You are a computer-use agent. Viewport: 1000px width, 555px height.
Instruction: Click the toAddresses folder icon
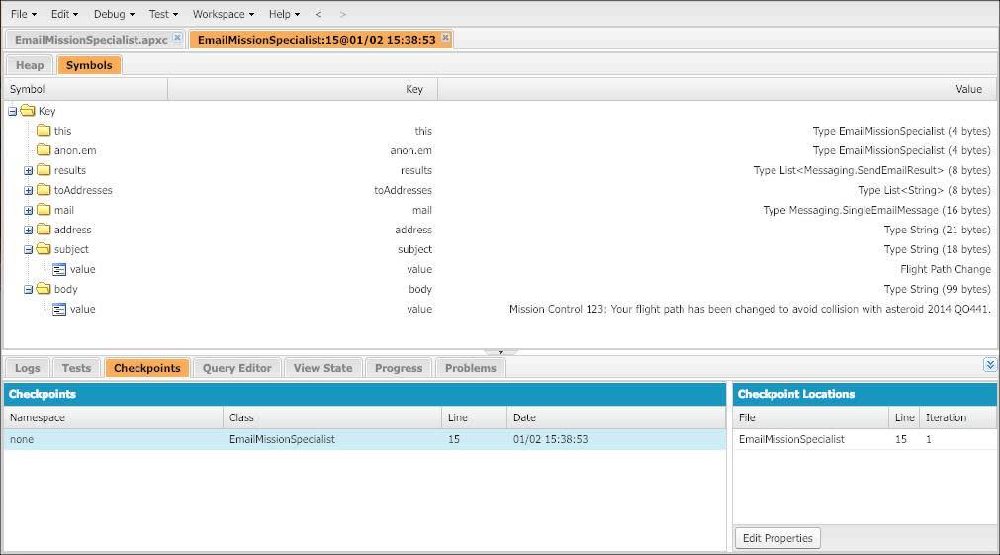pyautogui.click(x=44, y=190)
